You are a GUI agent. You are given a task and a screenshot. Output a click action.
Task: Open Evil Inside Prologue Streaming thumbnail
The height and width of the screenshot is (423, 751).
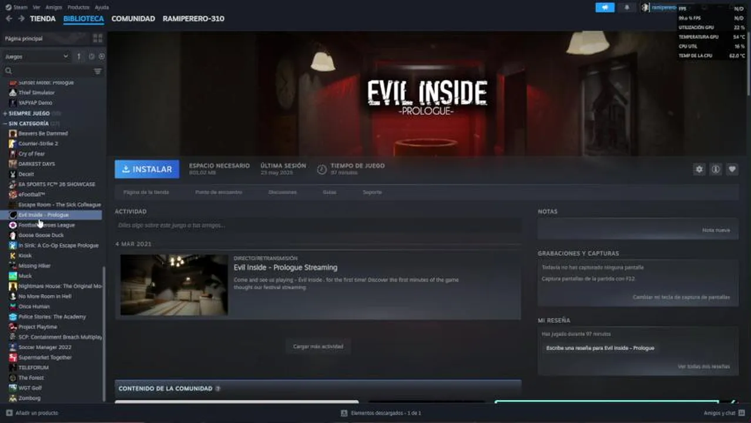[x=174, y=285]
